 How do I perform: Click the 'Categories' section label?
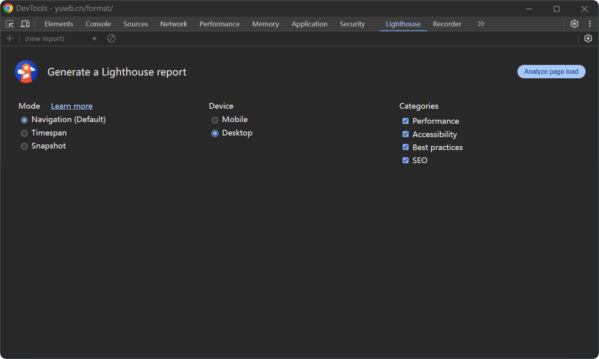pos(419,106)
